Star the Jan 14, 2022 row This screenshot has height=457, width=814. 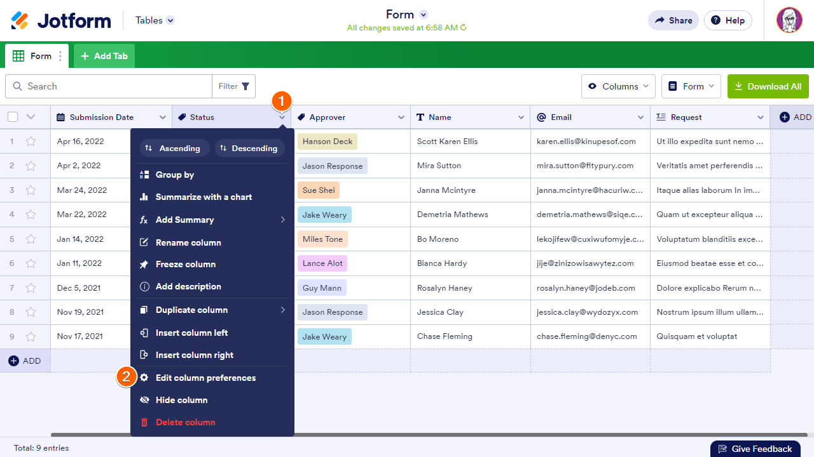click(31, 239)
